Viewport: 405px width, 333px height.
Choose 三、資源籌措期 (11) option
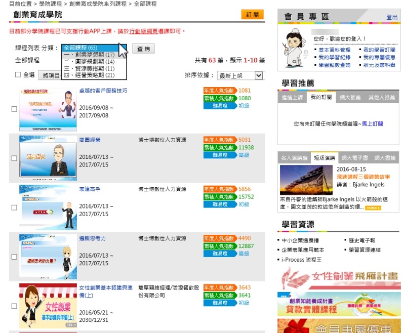coord(94,68)
